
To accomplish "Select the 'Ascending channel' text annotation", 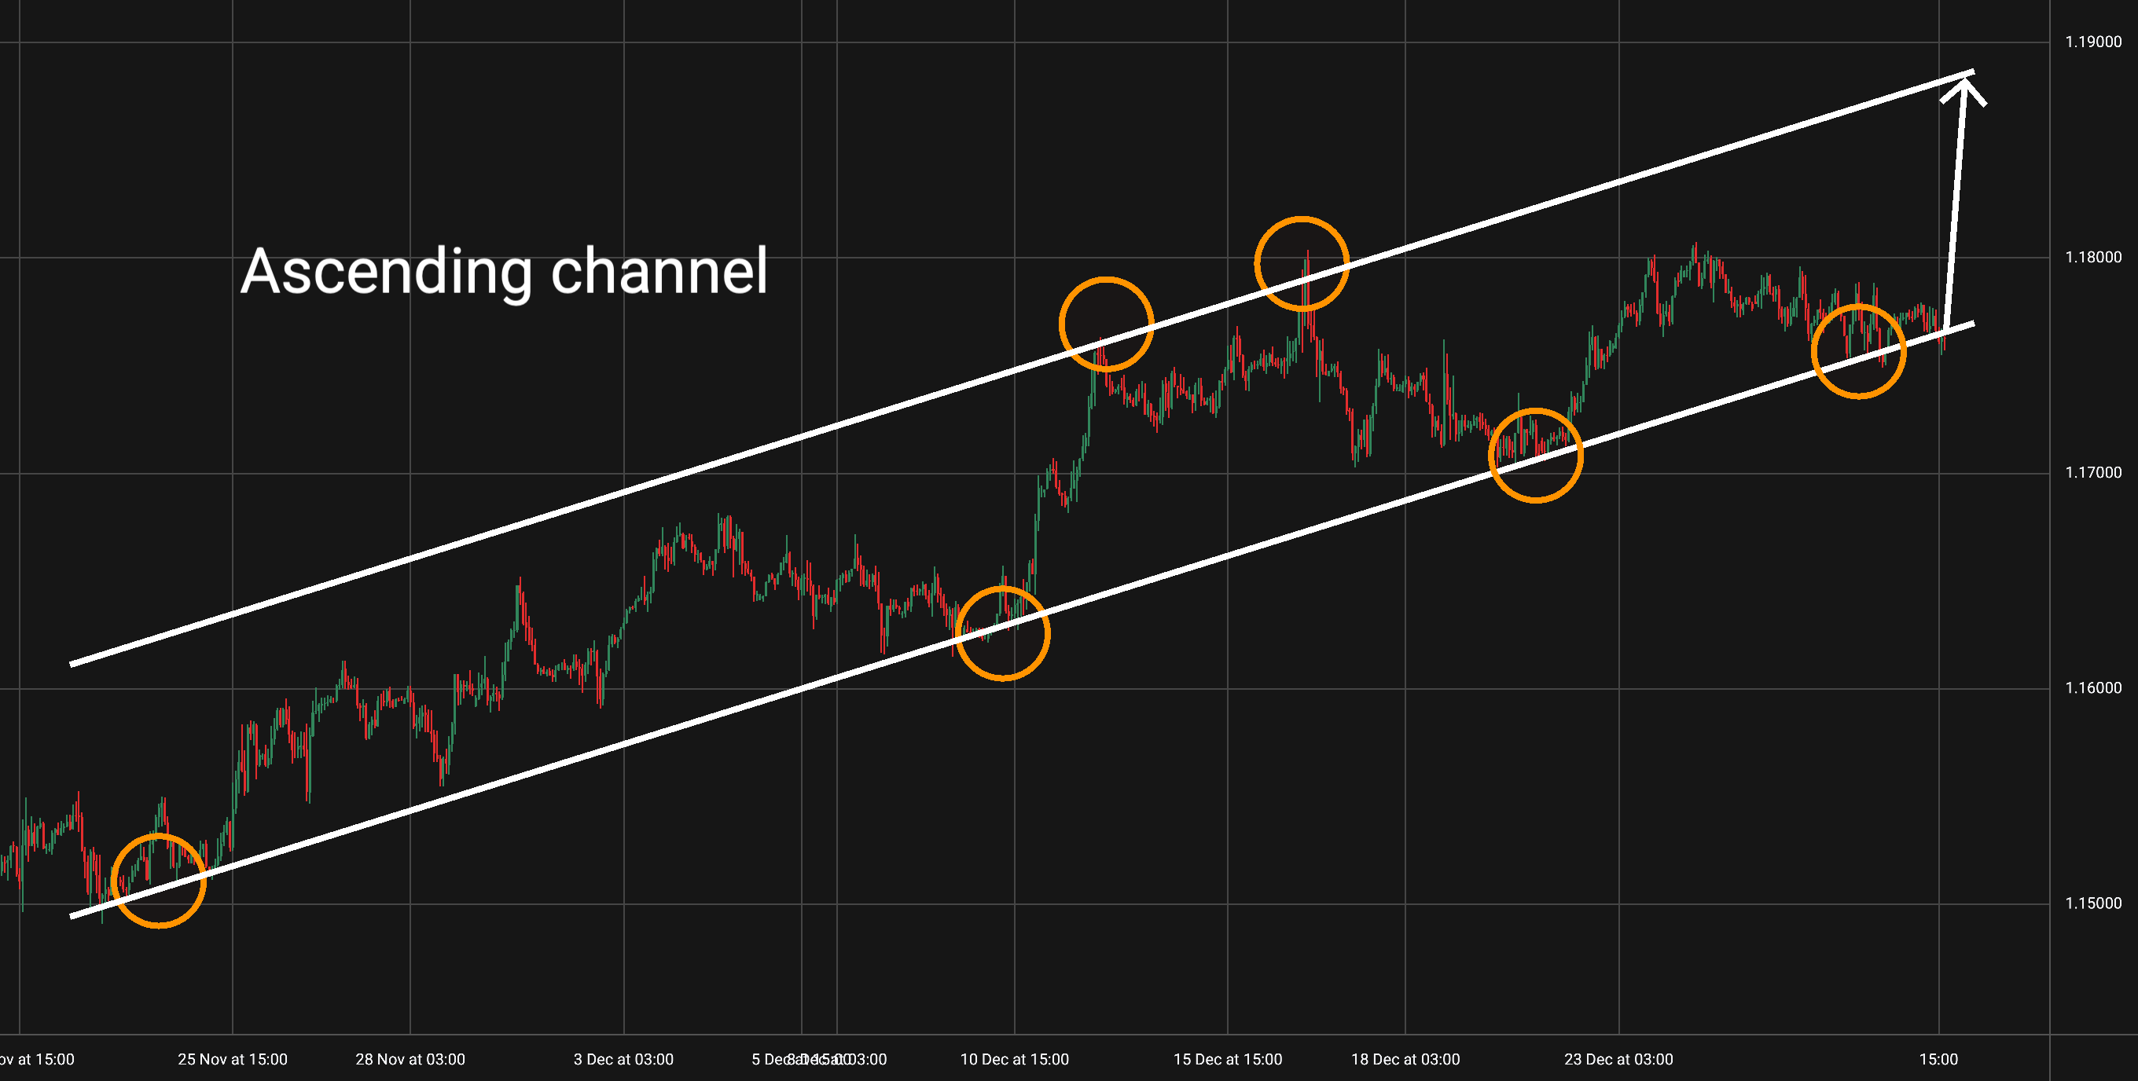I will 504,271.
